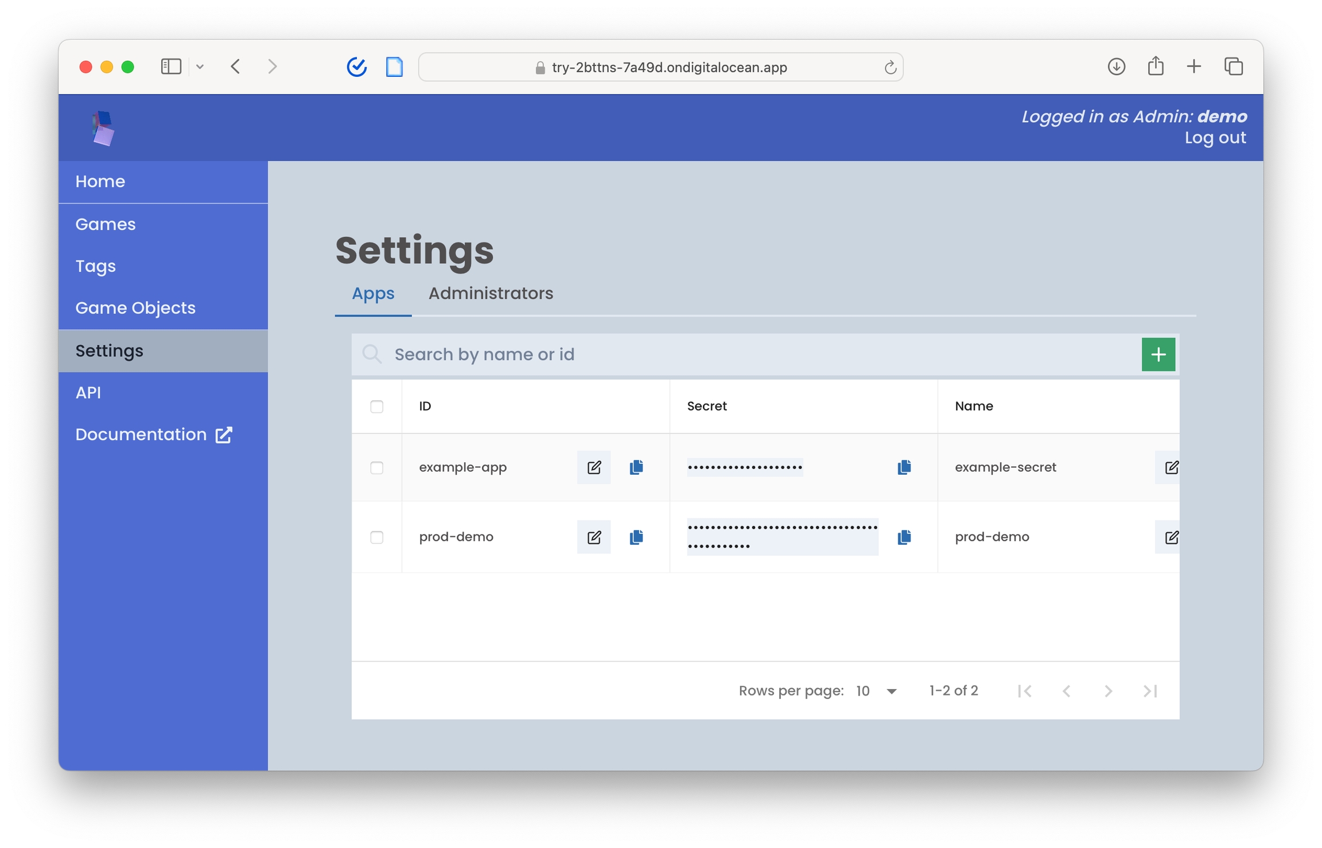Copy the prod-demo secret
The height and width of the screenshot is (848, 1322).
click(904, 537)
